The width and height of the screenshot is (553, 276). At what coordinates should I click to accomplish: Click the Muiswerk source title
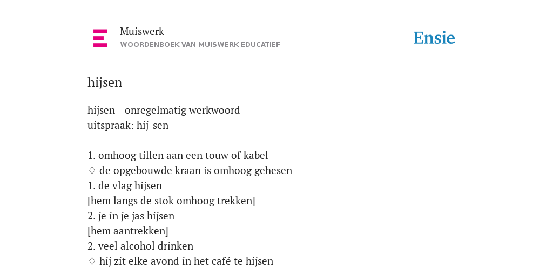point(142,32)
